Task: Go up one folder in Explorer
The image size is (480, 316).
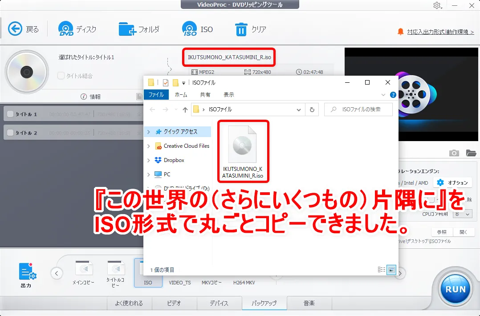Action: pos(185,109)
